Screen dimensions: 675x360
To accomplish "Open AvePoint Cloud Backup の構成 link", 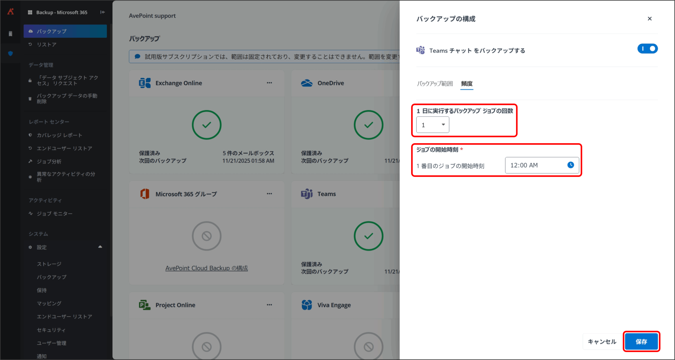I will coord(206,268).
